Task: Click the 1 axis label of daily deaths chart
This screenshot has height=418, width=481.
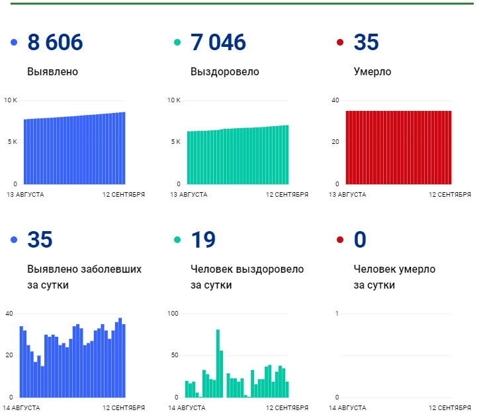Action: (337, 313)
